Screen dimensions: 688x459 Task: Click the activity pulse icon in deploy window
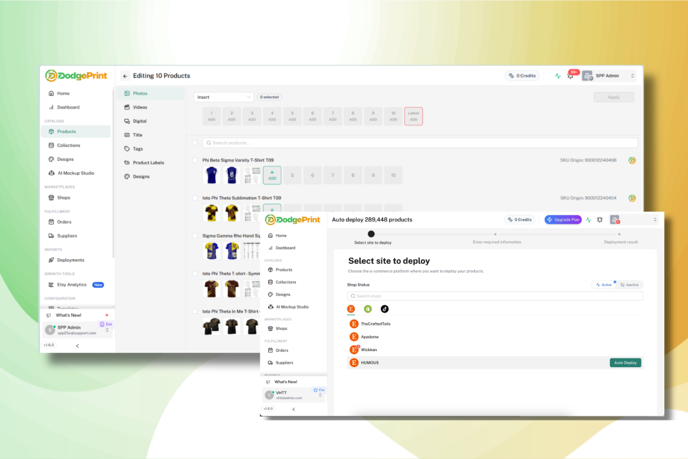click(x=588, y=220)
